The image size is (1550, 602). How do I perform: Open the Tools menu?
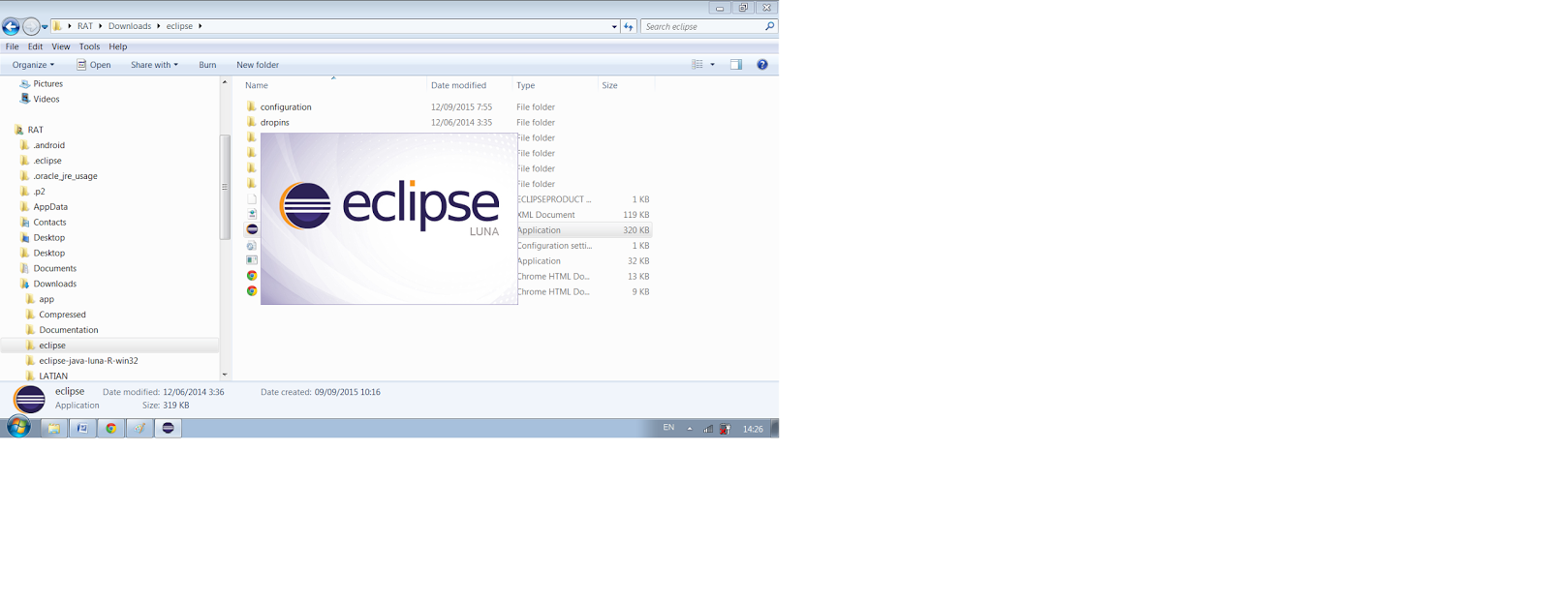coord(89,46)
